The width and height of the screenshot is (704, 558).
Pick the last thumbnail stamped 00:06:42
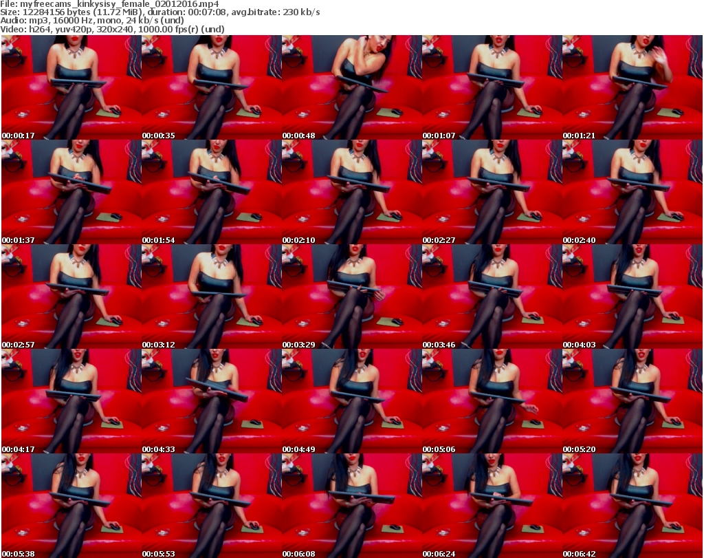click(x=632, y=506)
